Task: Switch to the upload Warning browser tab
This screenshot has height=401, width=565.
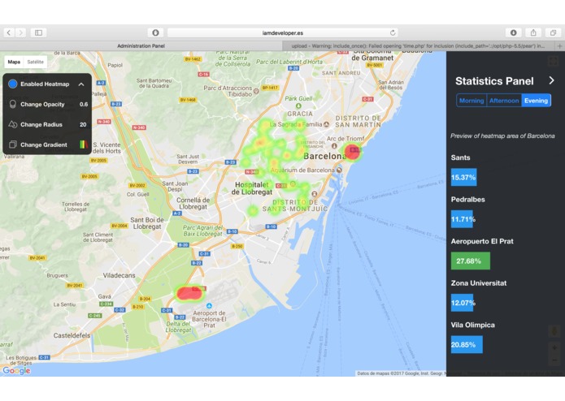Action: click(x=419, y=46)
